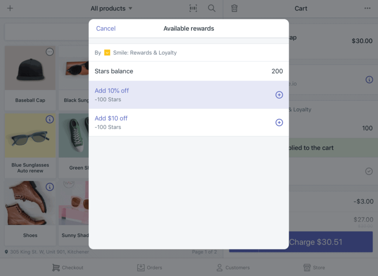
Task: Open the Store tab
Action: [x=314, y=267]
